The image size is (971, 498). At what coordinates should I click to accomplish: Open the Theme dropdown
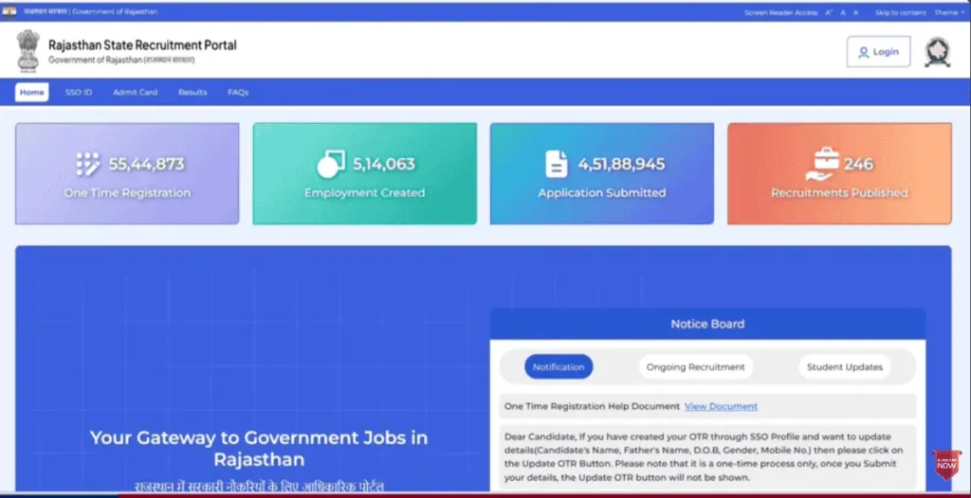pyautogui.click(x=948, y=12)
